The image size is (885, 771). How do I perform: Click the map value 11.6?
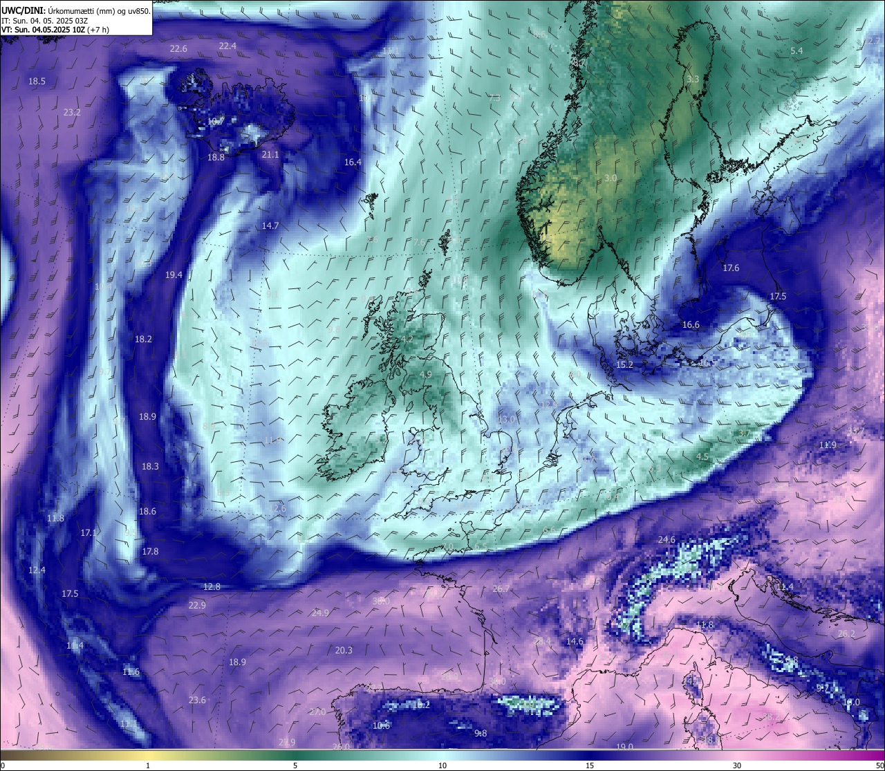(x=131, y=671)
